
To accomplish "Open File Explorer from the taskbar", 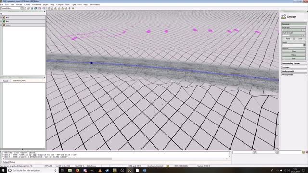I will 70,170.
